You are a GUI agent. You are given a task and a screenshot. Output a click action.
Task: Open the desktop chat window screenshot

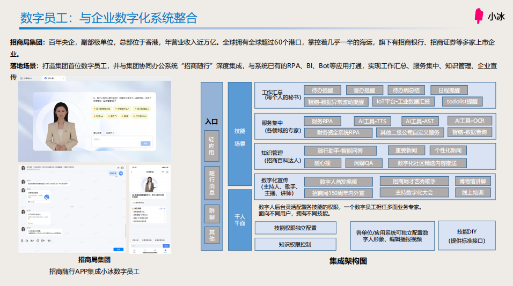click(x=72, y=209)
